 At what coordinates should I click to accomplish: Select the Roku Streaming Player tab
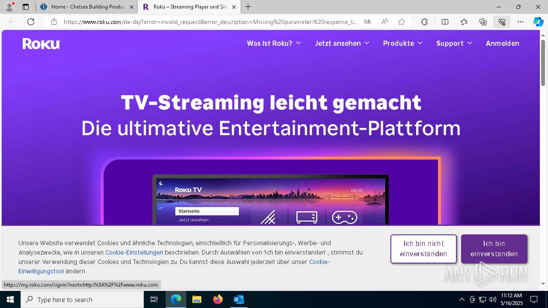click(189, 7)
